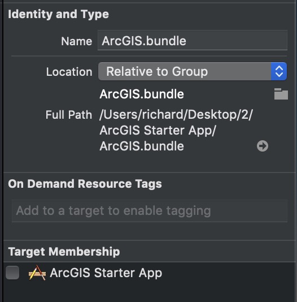Click the Location label

(69, 72)
